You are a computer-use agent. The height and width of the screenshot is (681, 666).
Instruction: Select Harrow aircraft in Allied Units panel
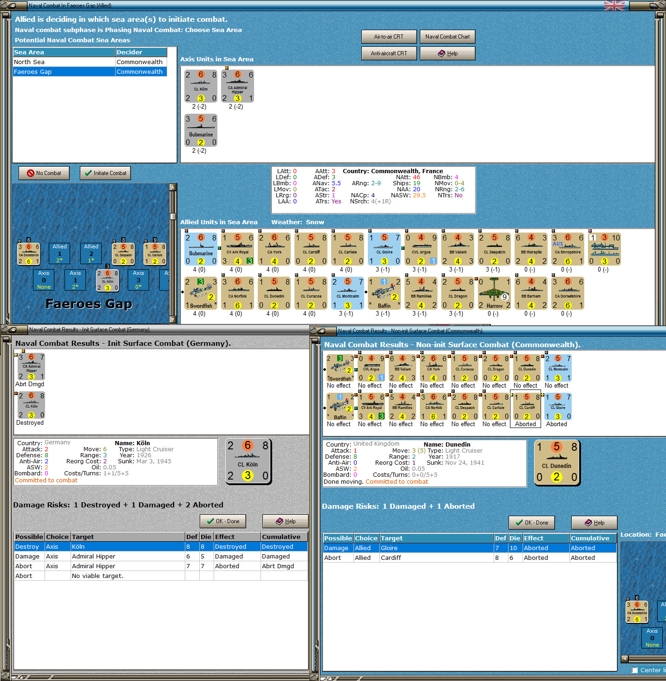click(x=494, y=293)
